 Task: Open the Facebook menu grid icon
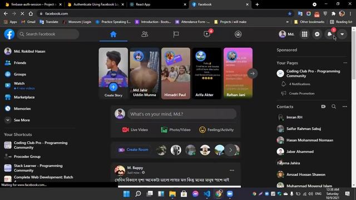tap(304, 34)
